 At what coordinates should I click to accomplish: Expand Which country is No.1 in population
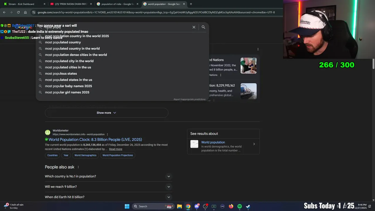(x=108, y=176)
